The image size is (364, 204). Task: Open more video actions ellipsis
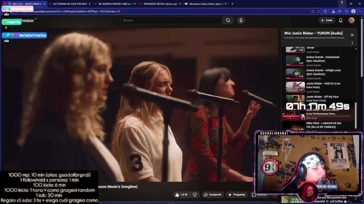[275, 195]
